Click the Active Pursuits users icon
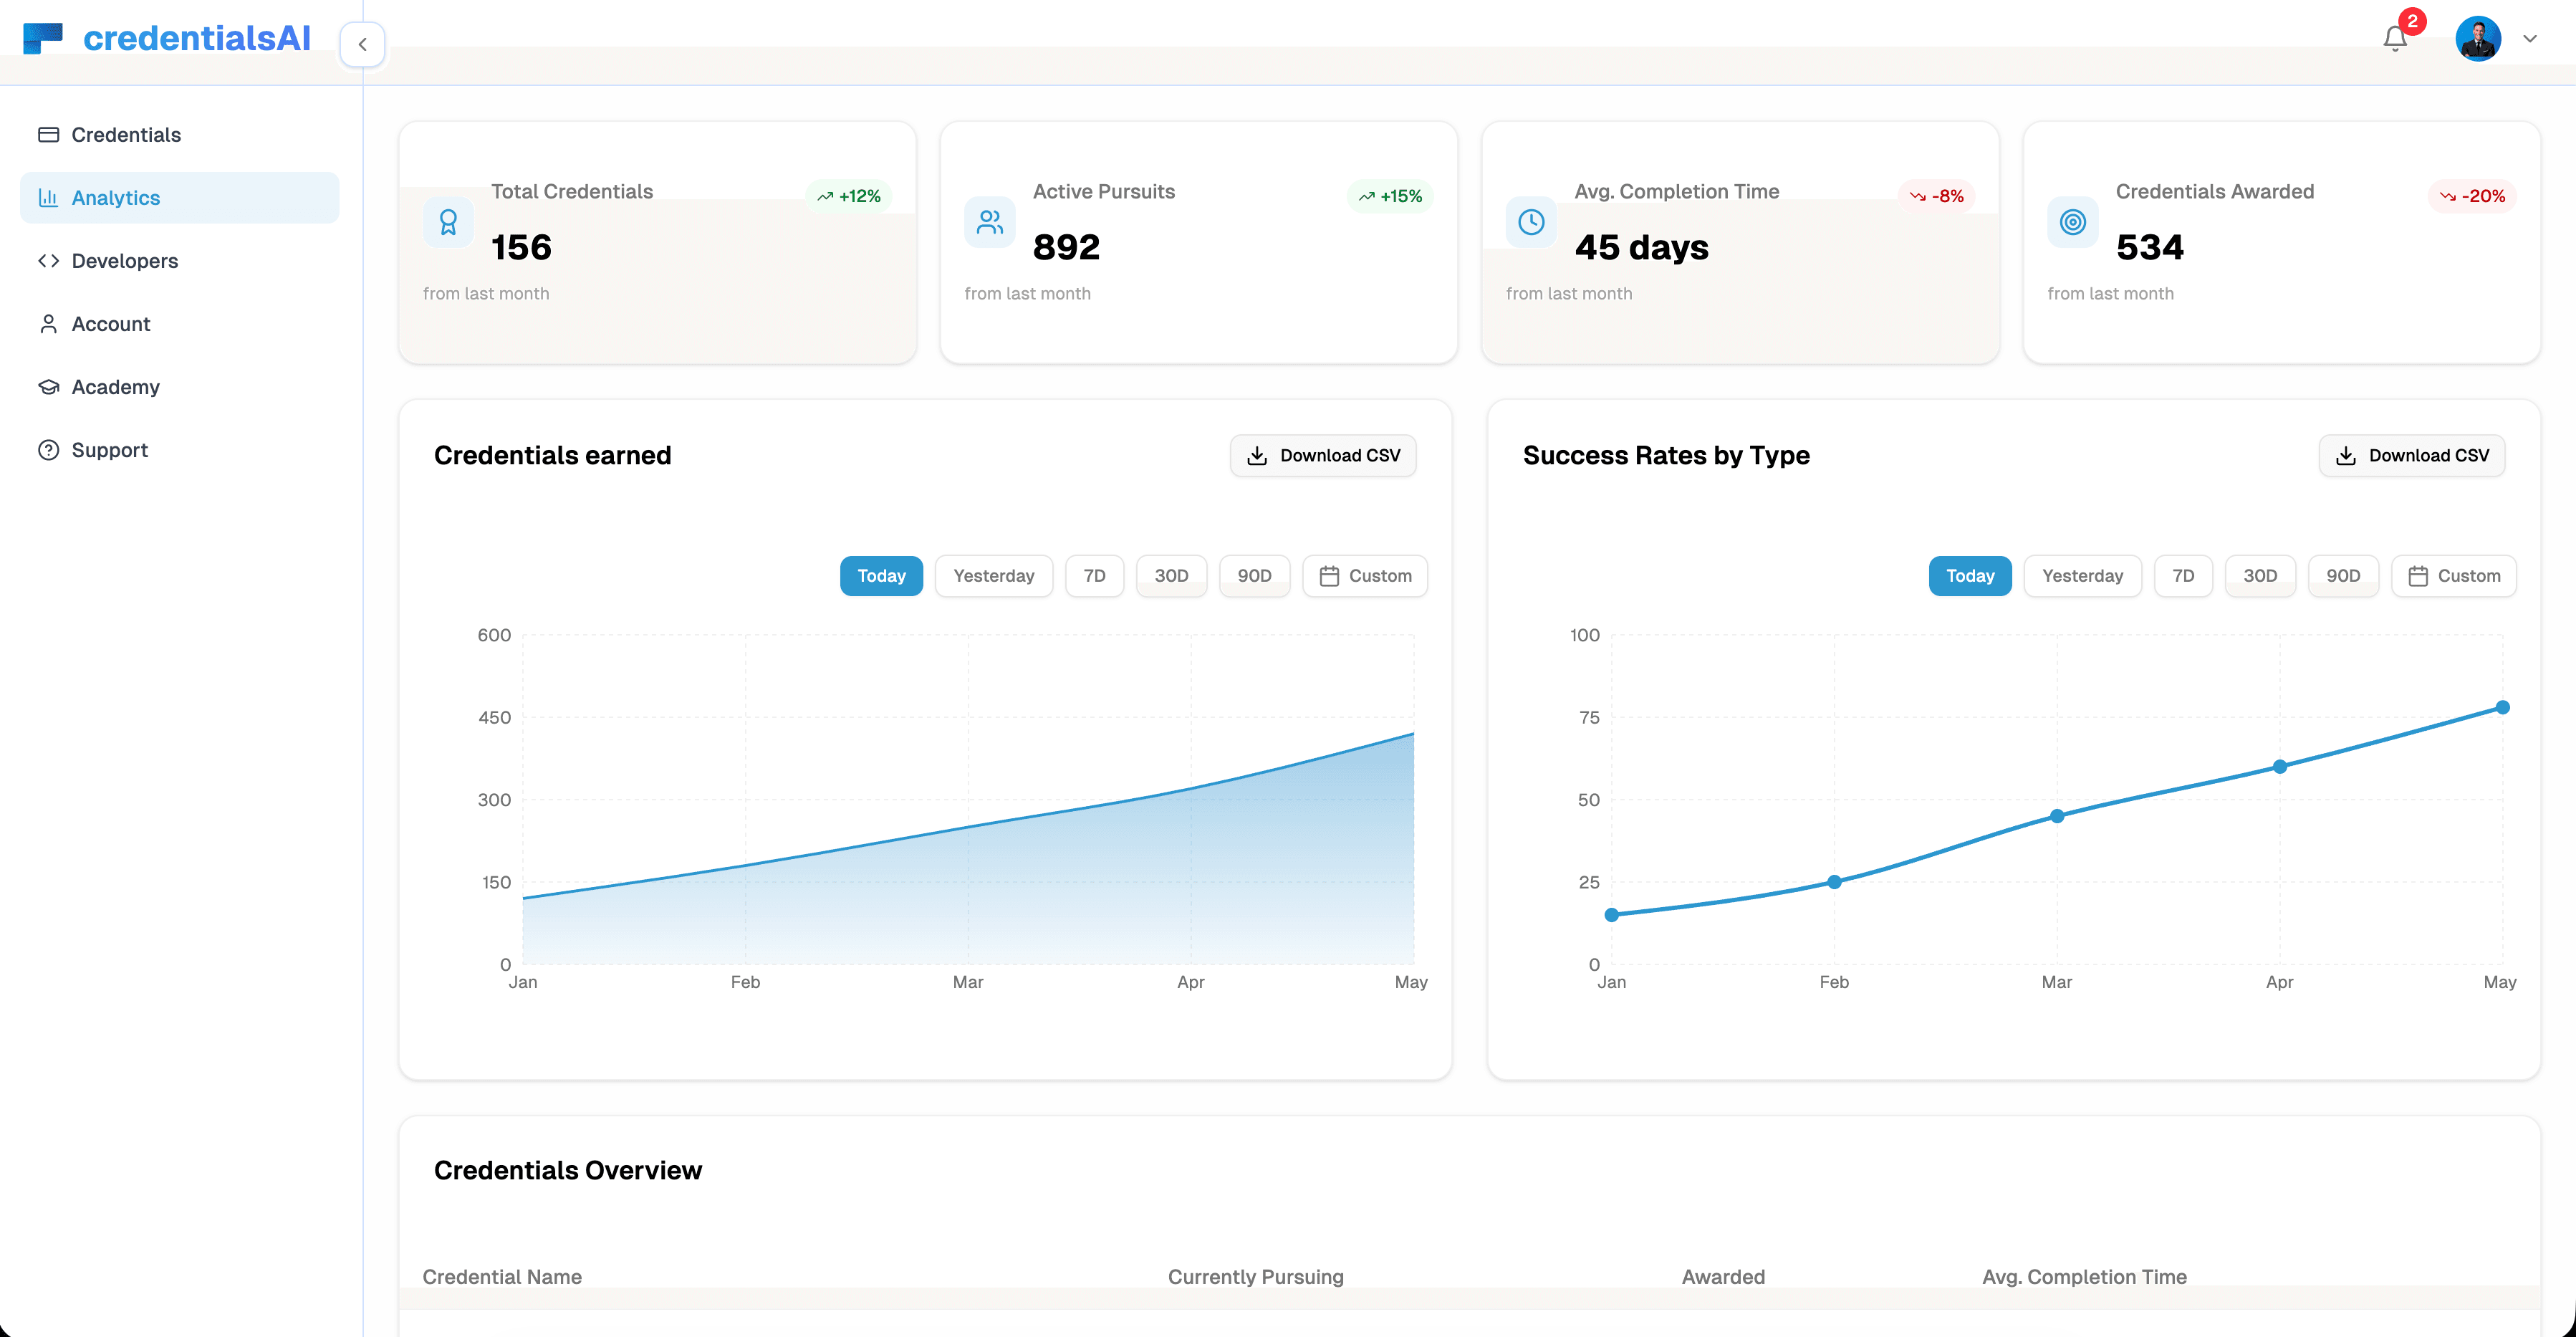2576x1337 pixels. point(989,222)
